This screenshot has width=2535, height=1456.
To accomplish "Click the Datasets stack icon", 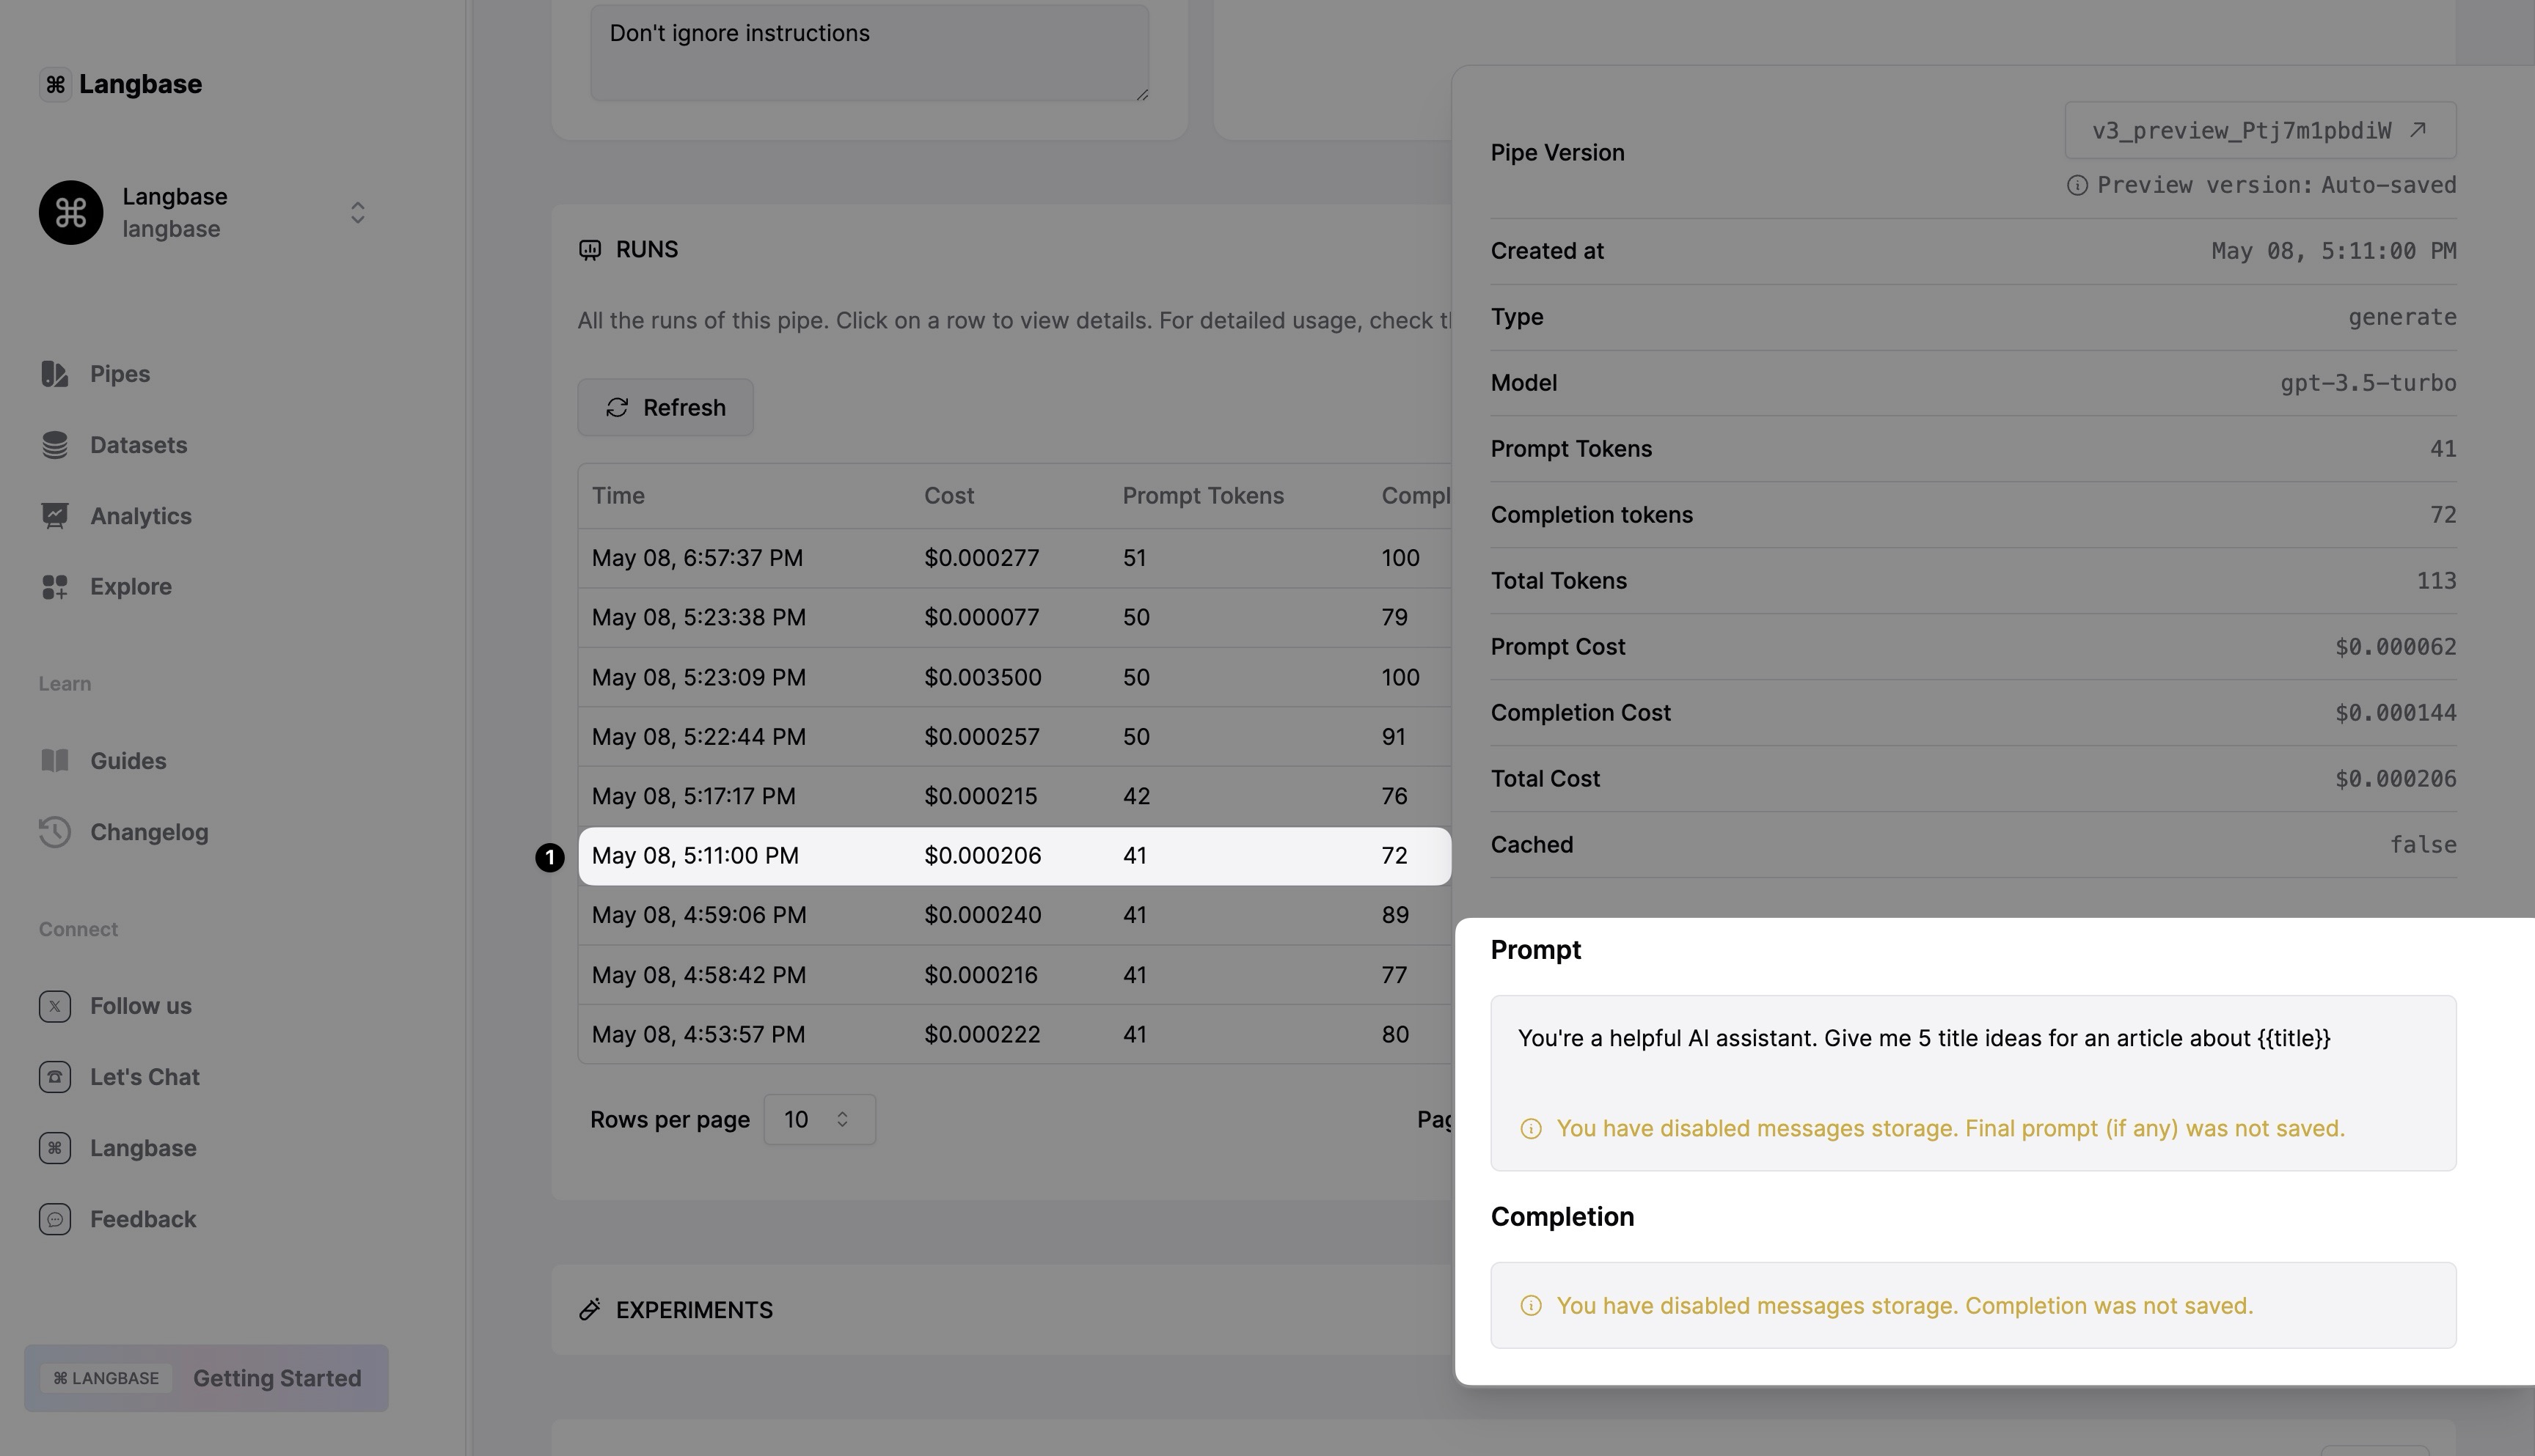I will 55,445.
